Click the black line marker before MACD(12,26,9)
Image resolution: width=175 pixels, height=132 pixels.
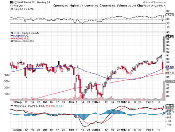(x=12, y=106)
